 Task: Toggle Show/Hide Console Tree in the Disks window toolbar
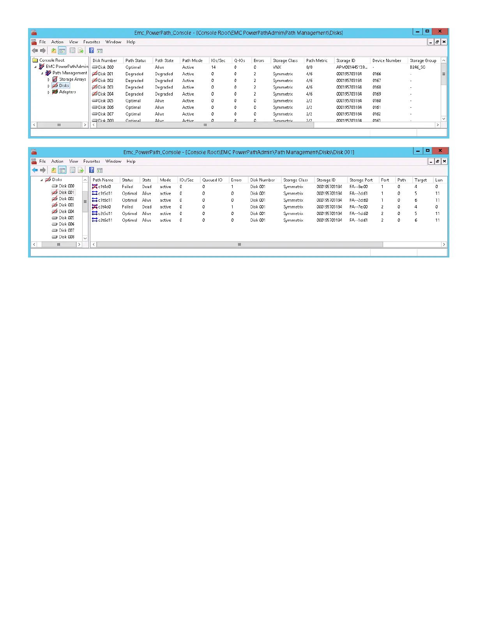tap(62, 51)
